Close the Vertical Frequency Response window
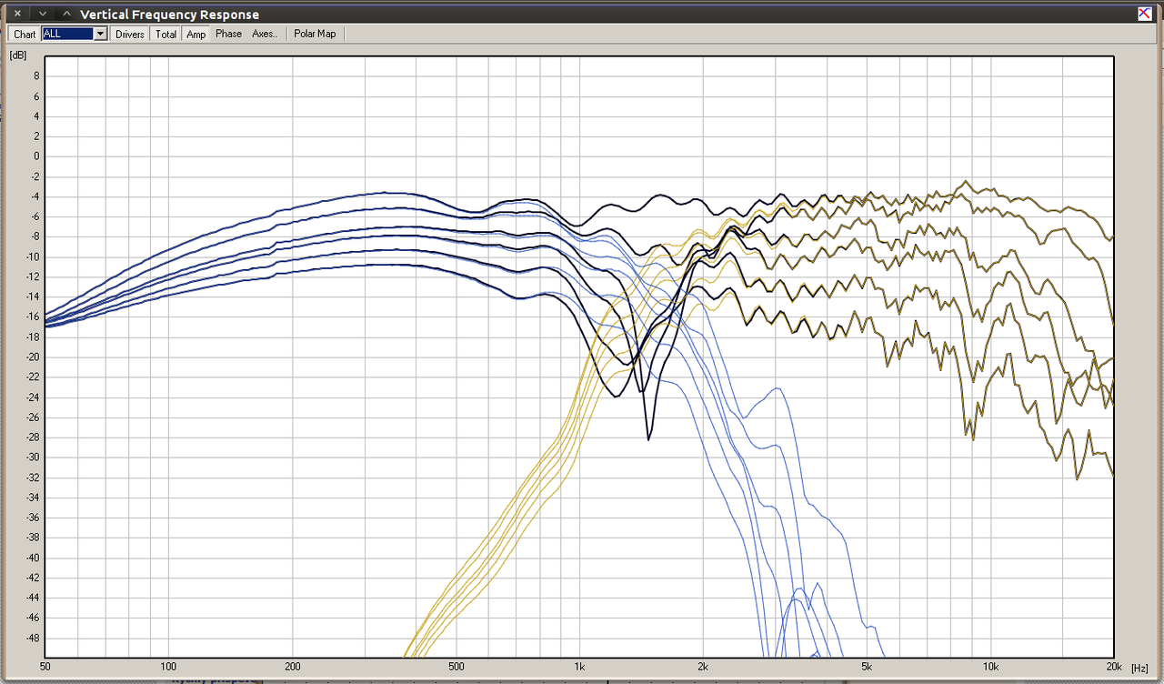Screen dimensions: 1164x684 tap(17, 14)
